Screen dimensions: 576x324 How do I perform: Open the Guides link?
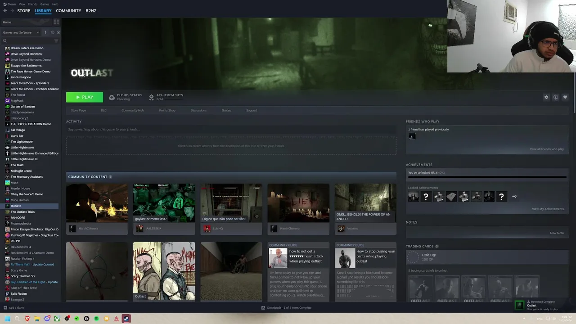pyautogui.click(x=226, y=110)
